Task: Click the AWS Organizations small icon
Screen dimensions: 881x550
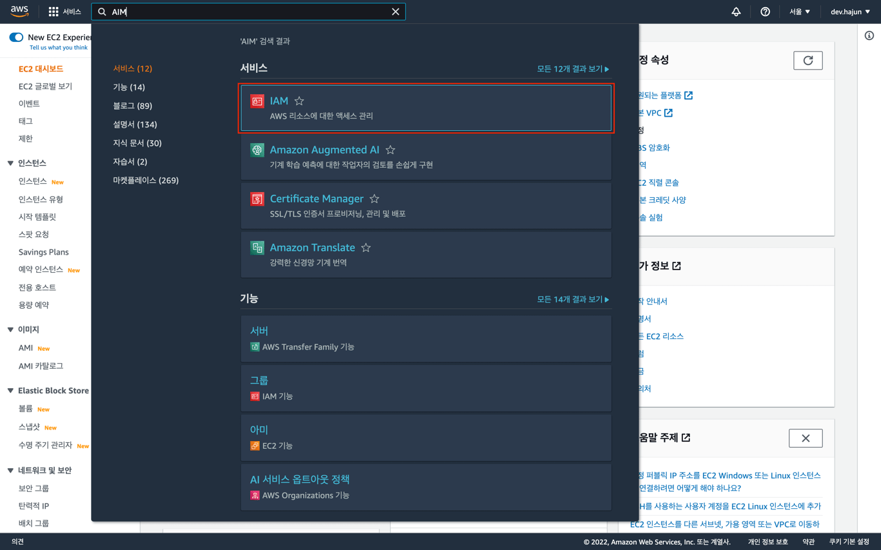Action: pos(255,495)
